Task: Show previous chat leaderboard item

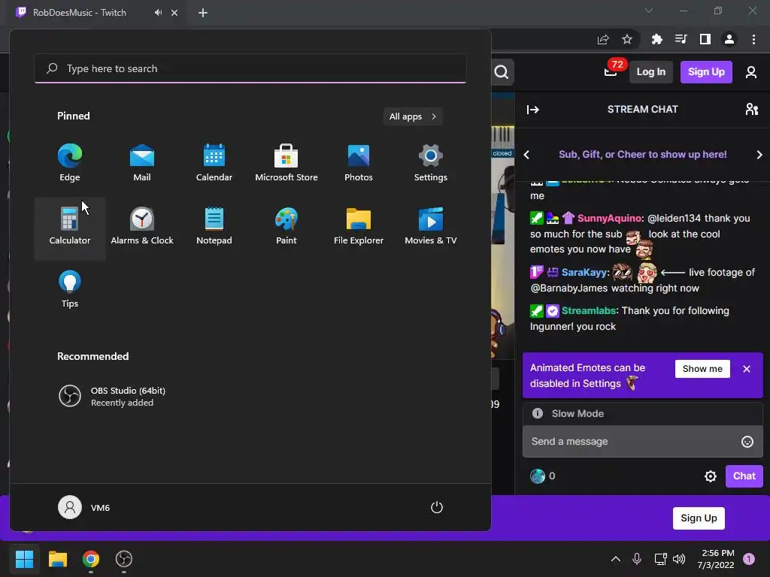Action: click(526, 155)
